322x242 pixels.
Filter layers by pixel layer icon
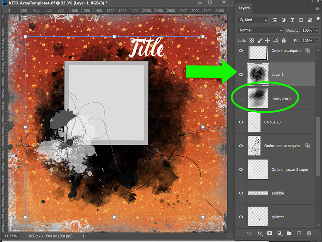(275, 20)
